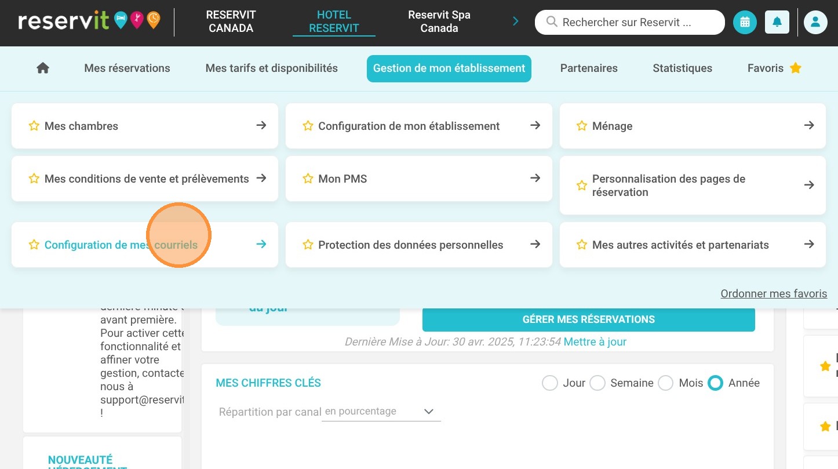Click arrow on Protection des données personnelles
Screen dimensions: 838x469
(535, 244)
